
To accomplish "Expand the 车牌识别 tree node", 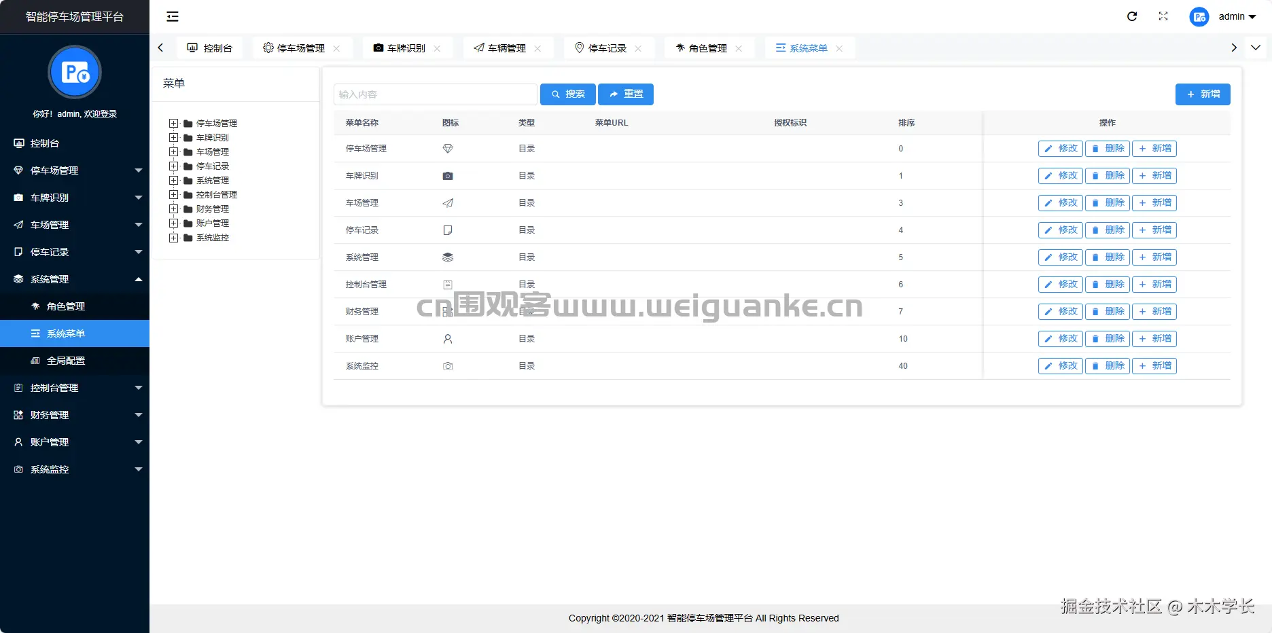I will click(173, 138).
